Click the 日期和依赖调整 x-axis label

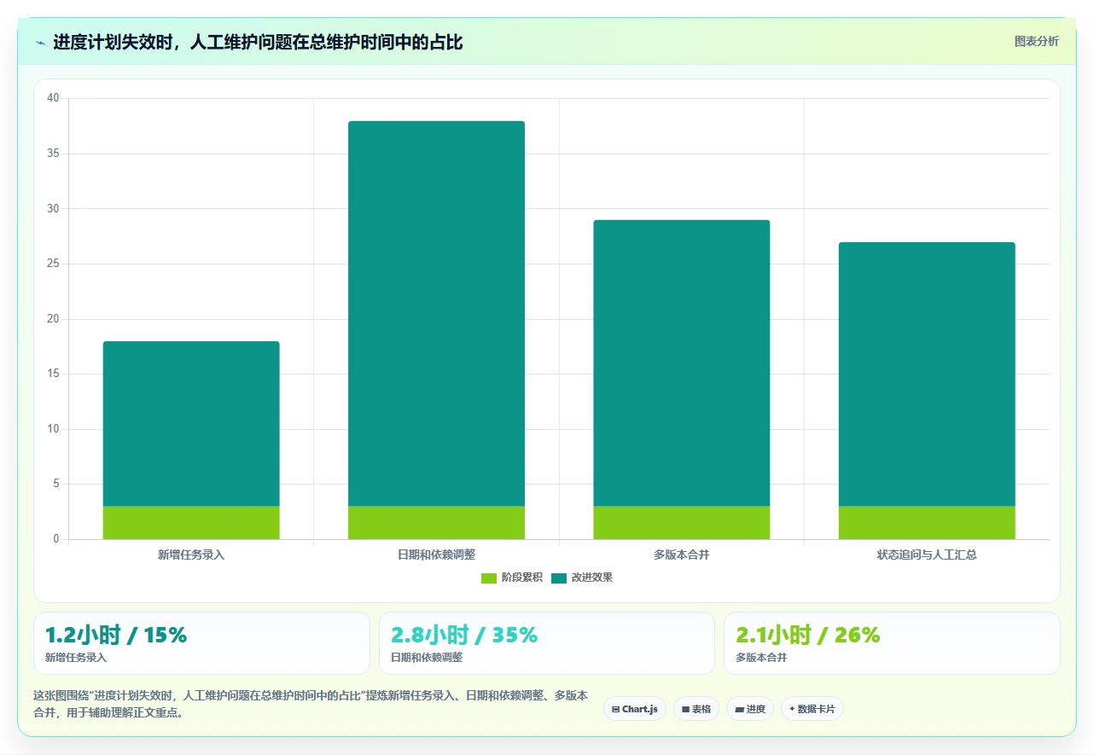click(436, 555)
